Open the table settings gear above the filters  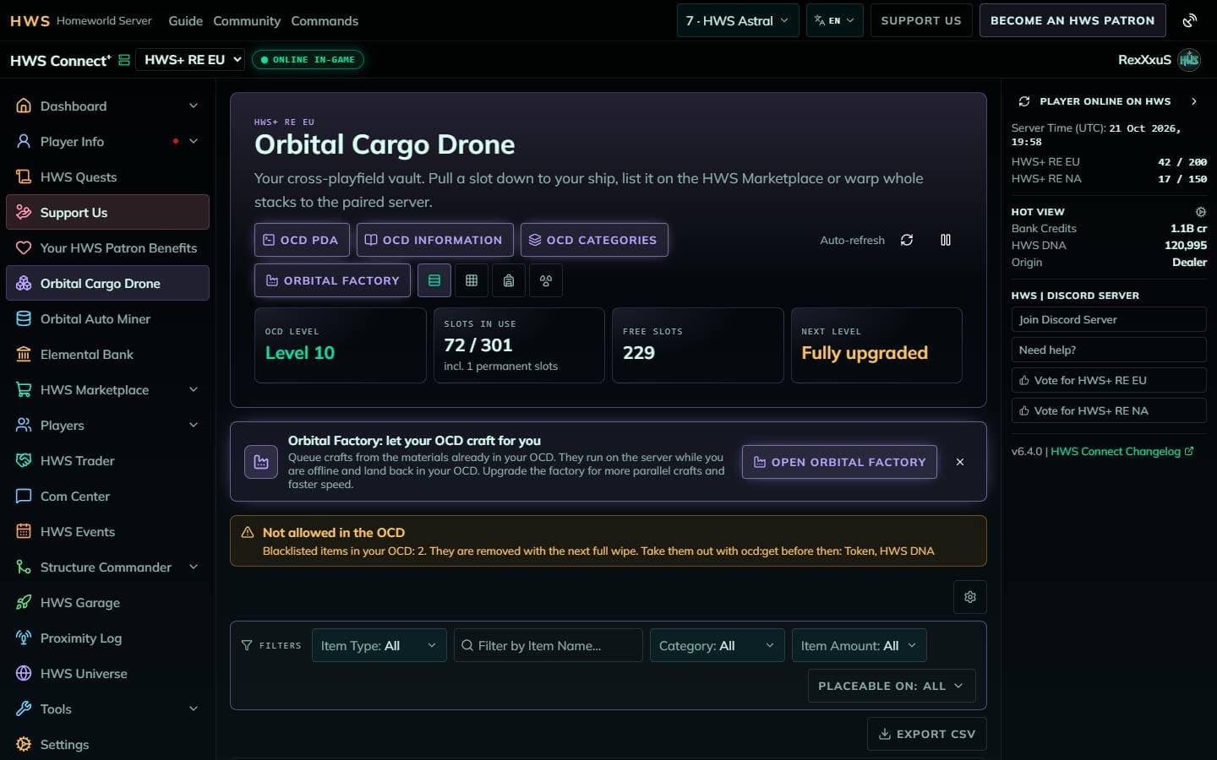click(970, 597)
